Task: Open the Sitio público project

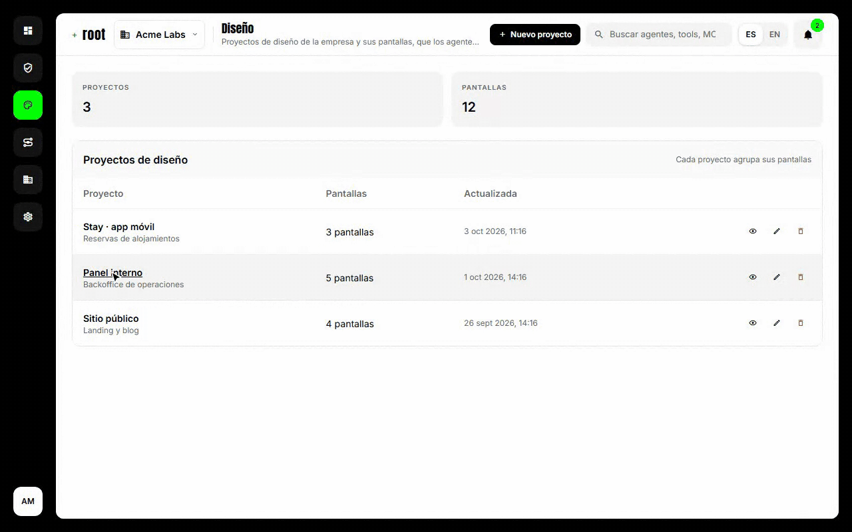Action: tap(110, 319)
